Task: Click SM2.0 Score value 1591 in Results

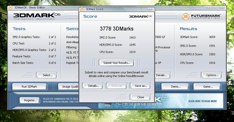Action: coord(212,46)
